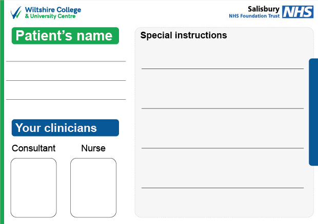The image size is (318, 224).
Task: Click the Consultant photo box
Action: coord(33,188)
